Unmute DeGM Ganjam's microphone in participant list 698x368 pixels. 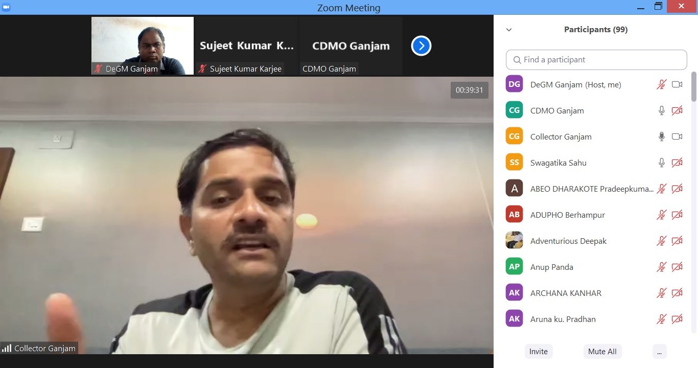[x=661, y=84]
